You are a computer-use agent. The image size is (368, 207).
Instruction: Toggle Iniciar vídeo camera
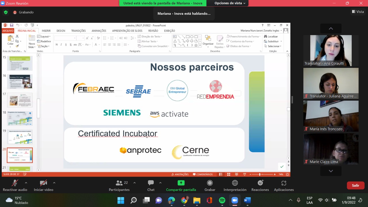43,186
